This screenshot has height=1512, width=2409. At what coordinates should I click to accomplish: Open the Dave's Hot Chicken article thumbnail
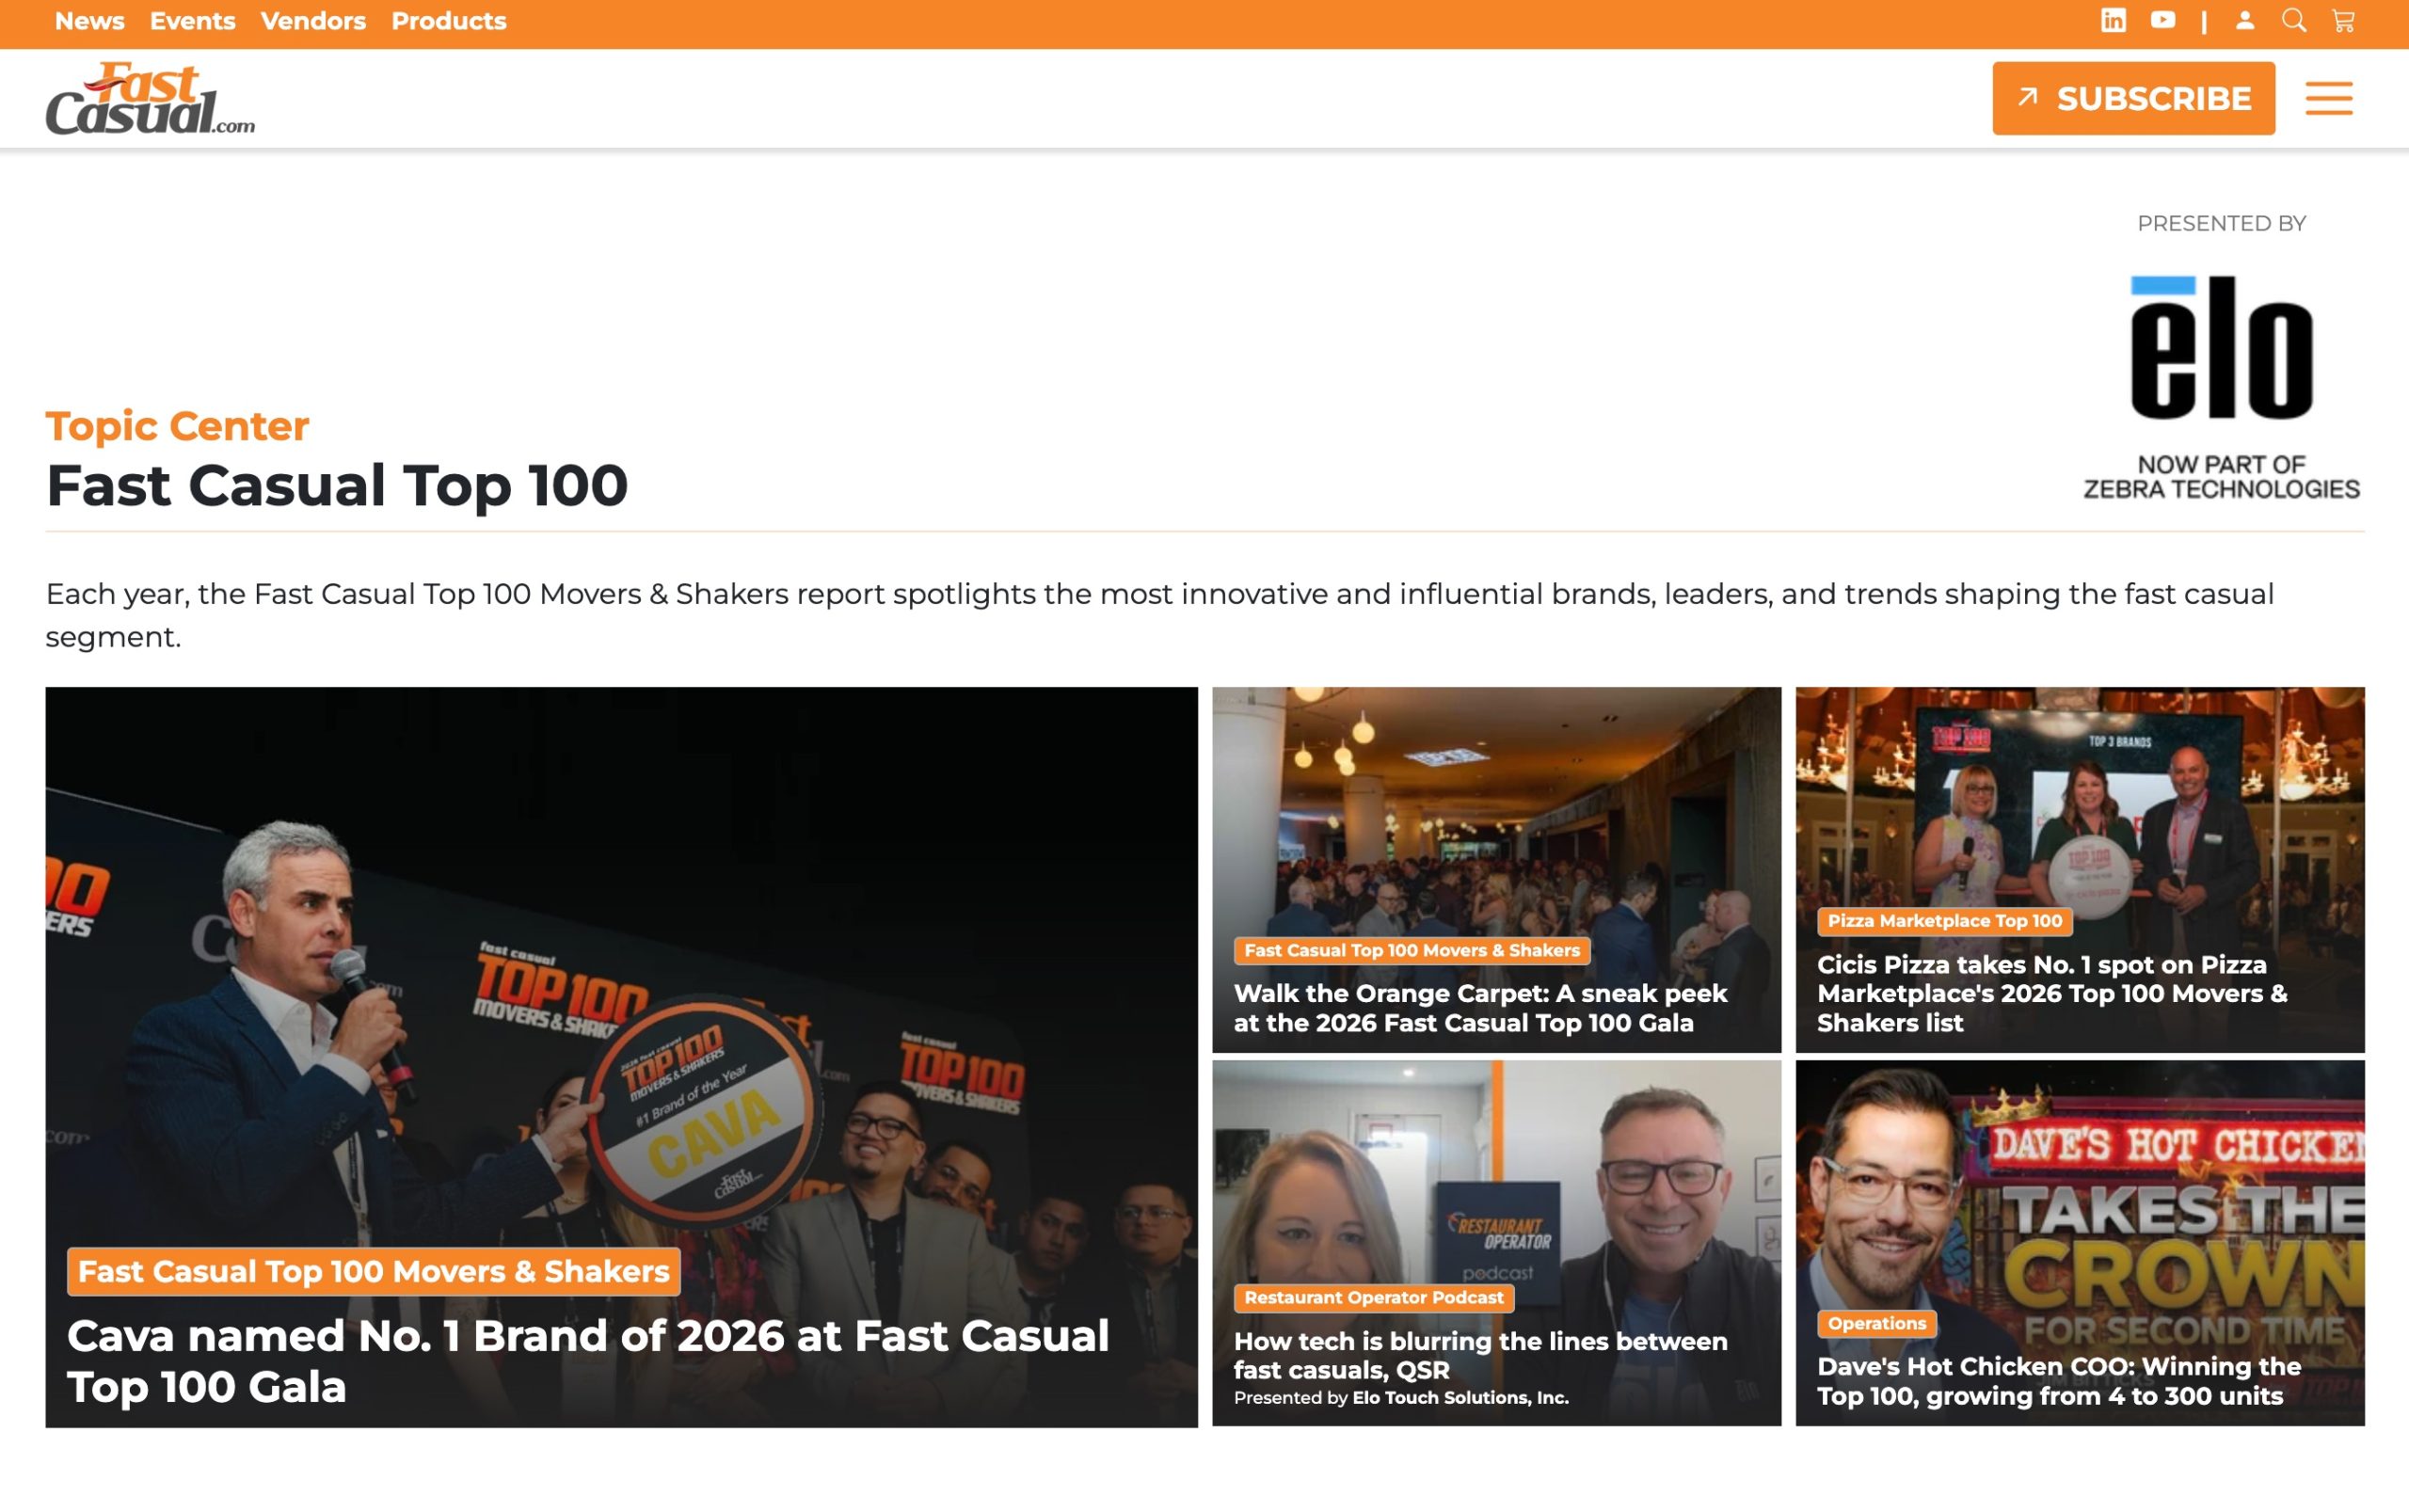2080,1243
